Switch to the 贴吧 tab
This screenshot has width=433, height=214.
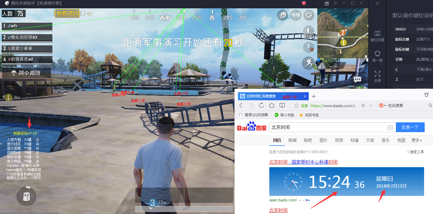(x=308, y=140)
